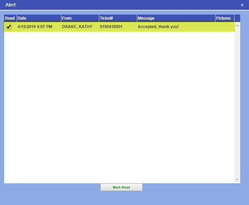Uncheck the Read checkbox for the DRAKE, KATHY alert

9,26
